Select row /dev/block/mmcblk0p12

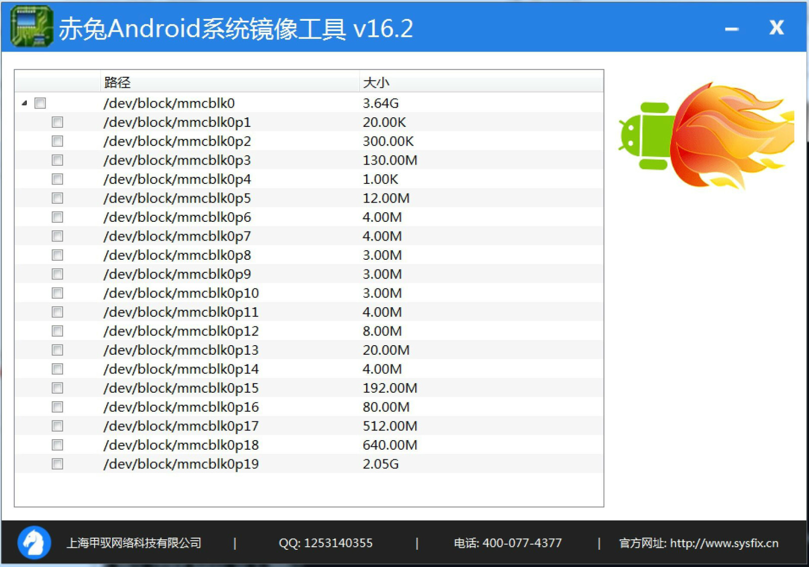pyautogui.click(x=309, y=331)
